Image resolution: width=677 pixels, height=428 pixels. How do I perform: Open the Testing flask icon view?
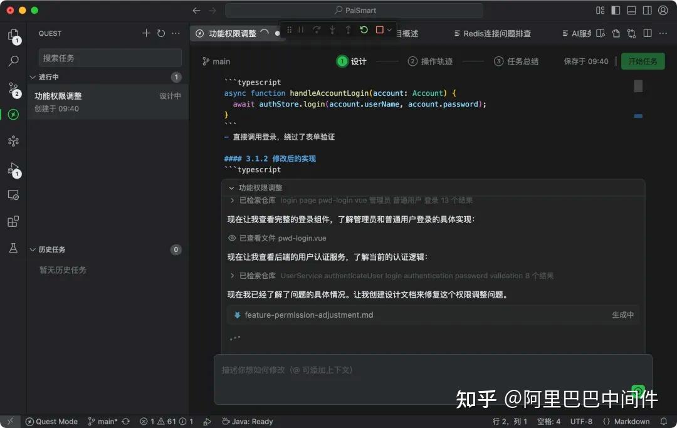(13, 248)
